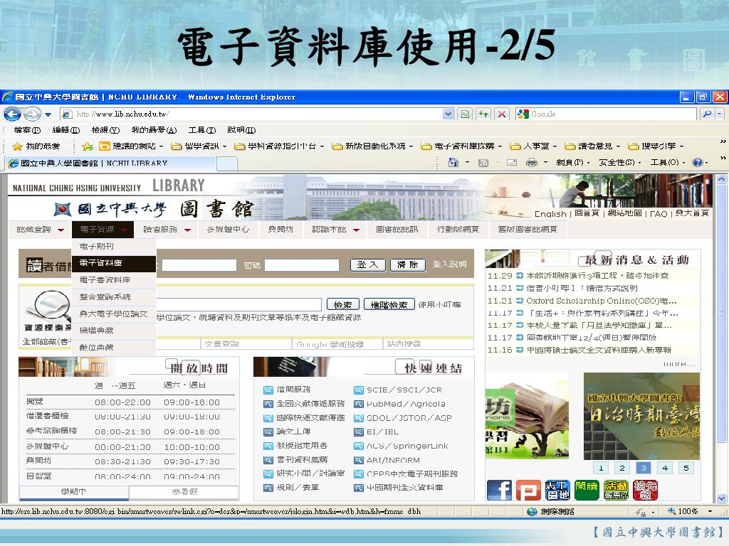The height and width of the screenshot is (546, 729).
Task: Open the 檢視(V) menu
Action: click(105, 130)
